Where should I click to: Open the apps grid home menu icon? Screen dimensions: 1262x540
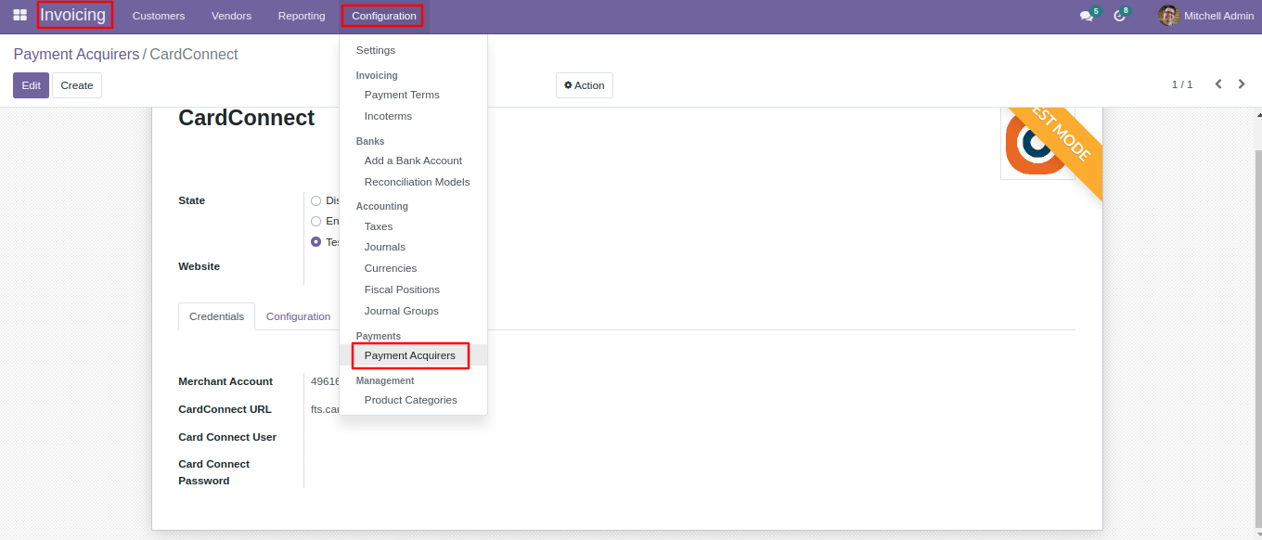pos(19,16)
